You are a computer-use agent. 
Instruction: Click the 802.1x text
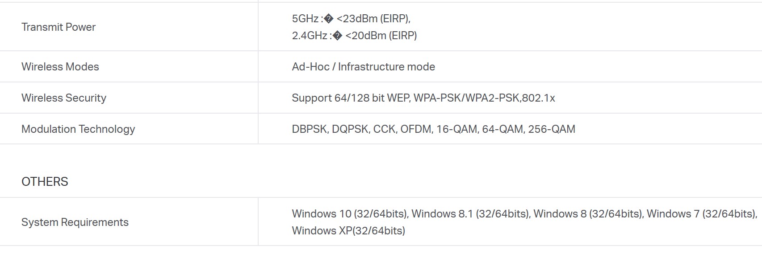pyautogui.click(x=538, y=98)
